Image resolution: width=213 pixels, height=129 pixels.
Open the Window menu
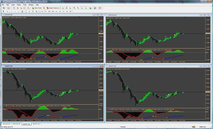(x=31, y=5)
